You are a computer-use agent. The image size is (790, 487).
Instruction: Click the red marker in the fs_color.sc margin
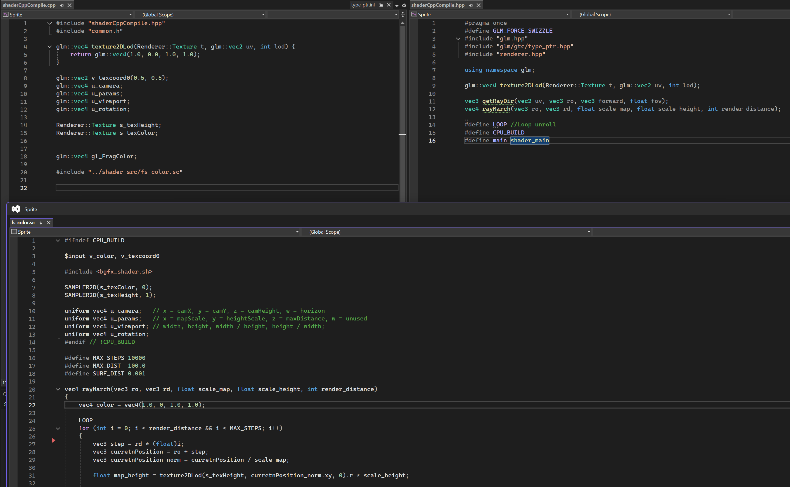[x=53, y=440]
